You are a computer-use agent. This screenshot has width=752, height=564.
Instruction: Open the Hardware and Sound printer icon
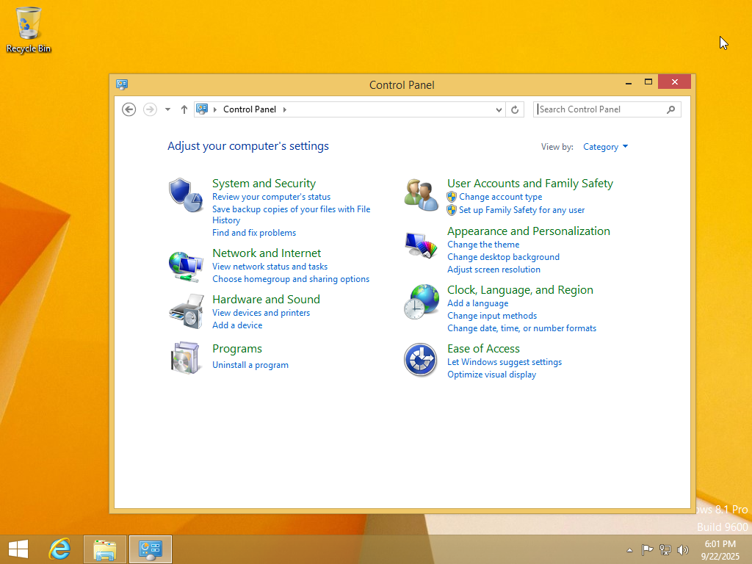pyautogui.click(x=185, y=311)
